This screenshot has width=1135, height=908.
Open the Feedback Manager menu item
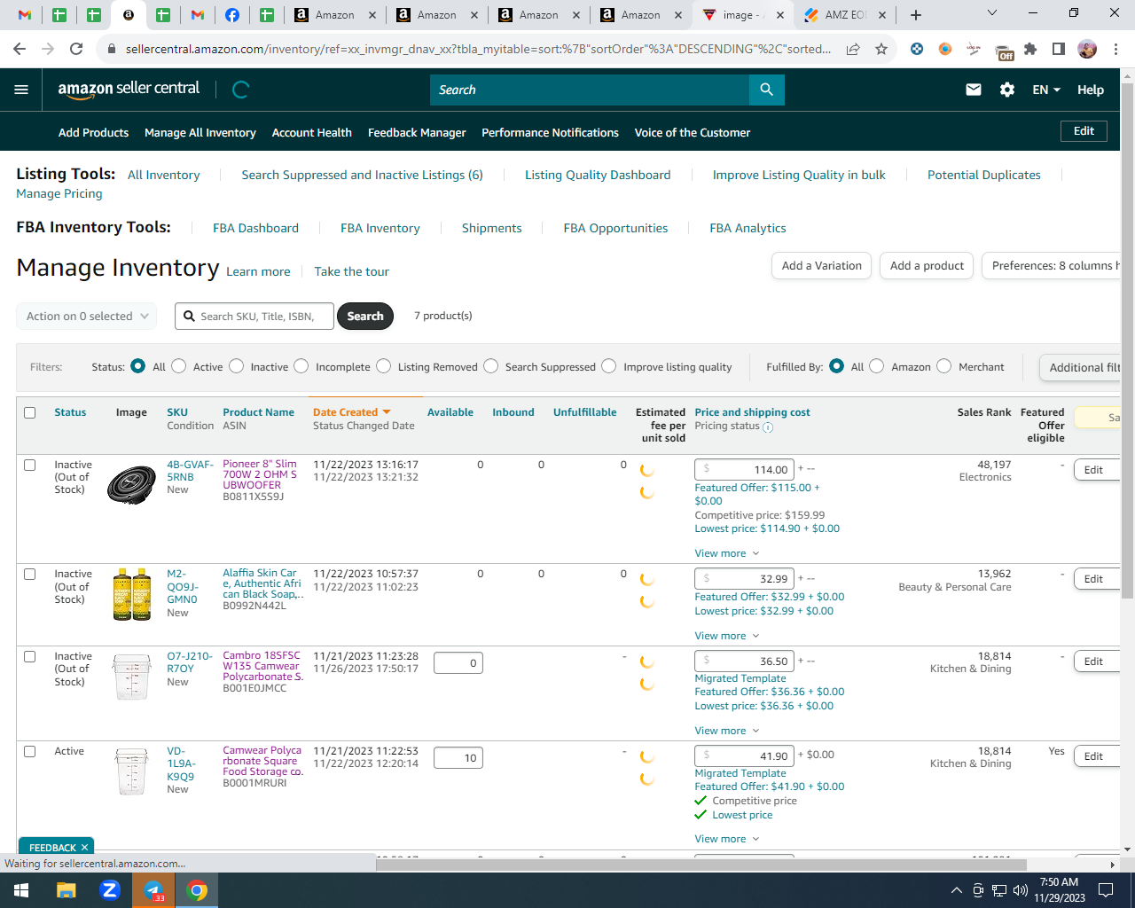pos(417,133)
